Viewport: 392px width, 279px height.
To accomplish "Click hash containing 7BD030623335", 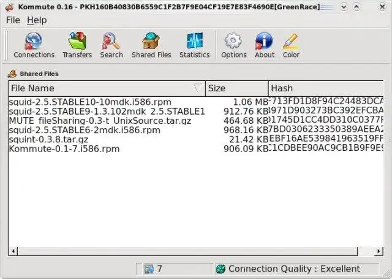I will [x=326, y=129].
